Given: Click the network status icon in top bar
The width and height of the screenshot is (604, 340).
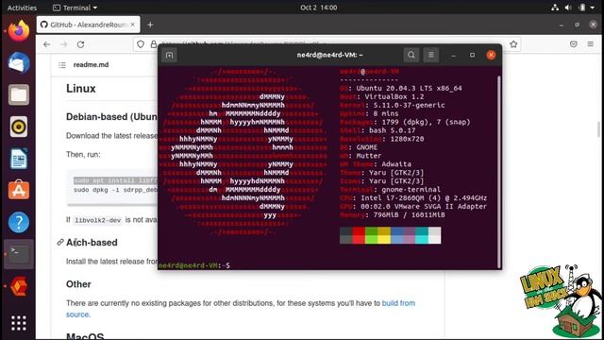Looking at the screenshot, I should (x=555, y=8).
